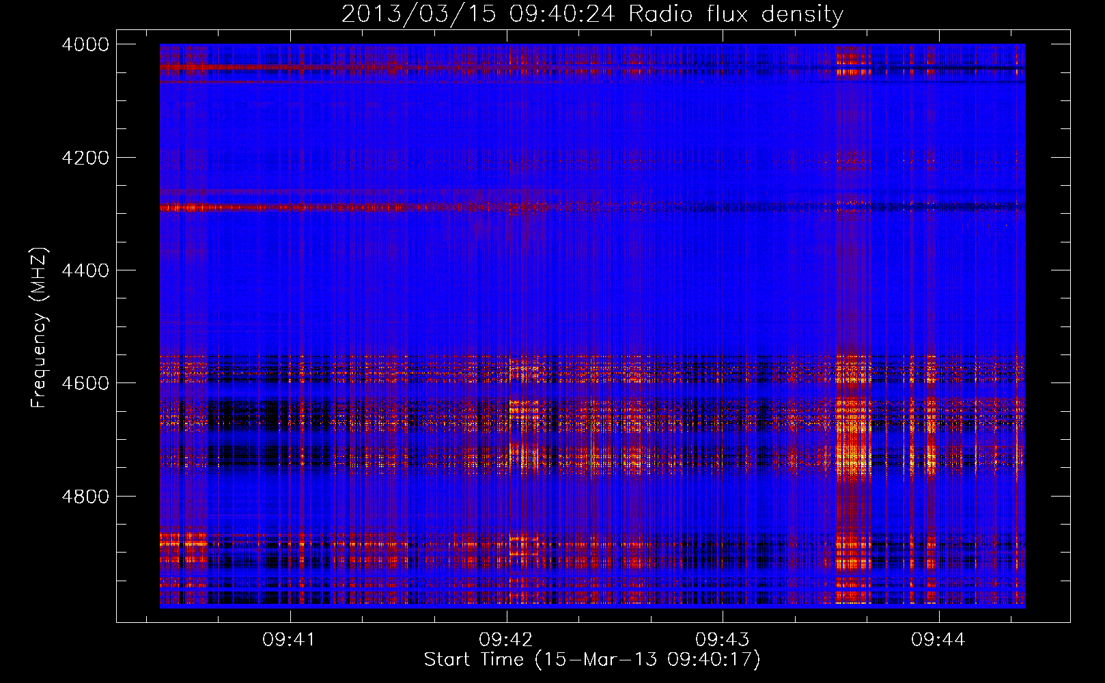The image size is (1105, 683).
Task: Click the 4400 frequency tick label
Action: click(85, 270)
